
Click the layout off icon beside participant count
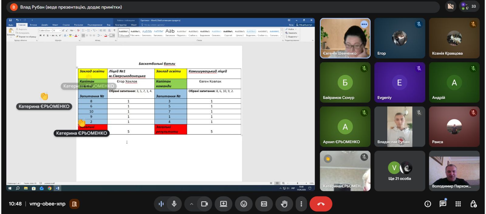451,6
